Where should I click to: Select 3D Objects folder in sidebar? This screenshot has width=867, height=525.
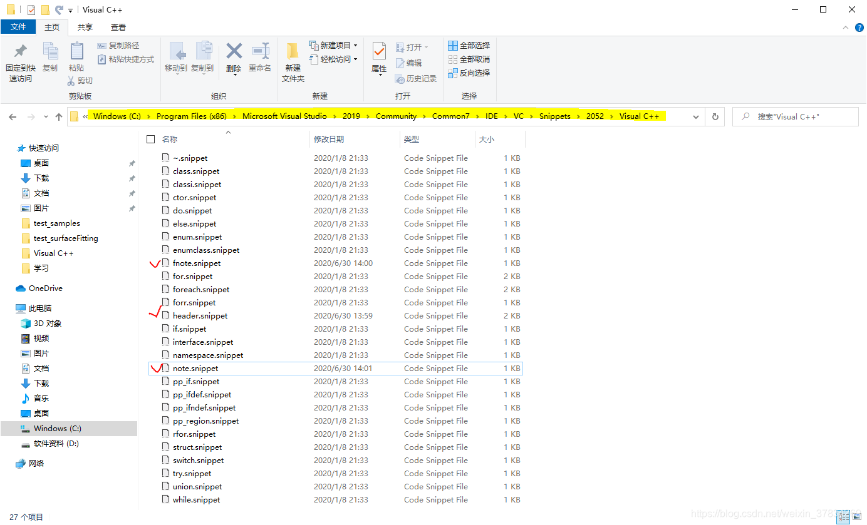tap(41, 324)
